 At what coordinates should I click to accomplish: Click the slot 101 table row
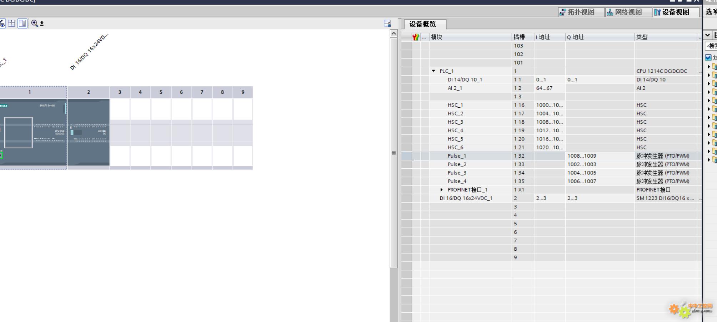click(551, 63)
